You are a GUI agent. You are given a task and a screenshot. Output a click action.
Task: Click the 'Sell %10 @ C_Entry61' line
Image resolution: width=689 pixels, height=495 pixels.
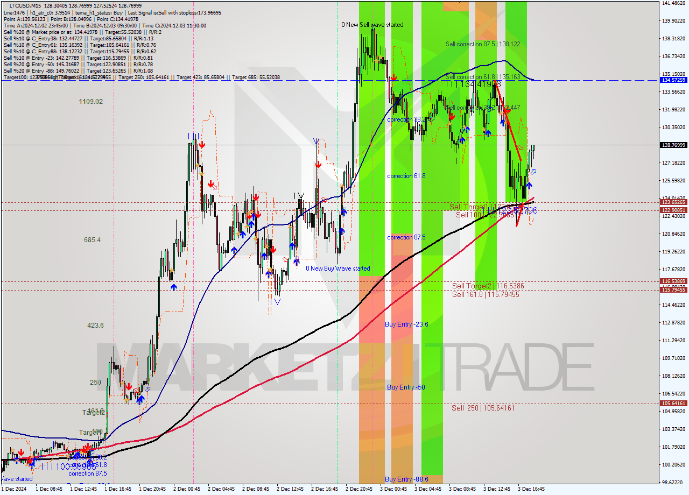tap(80, 45)
